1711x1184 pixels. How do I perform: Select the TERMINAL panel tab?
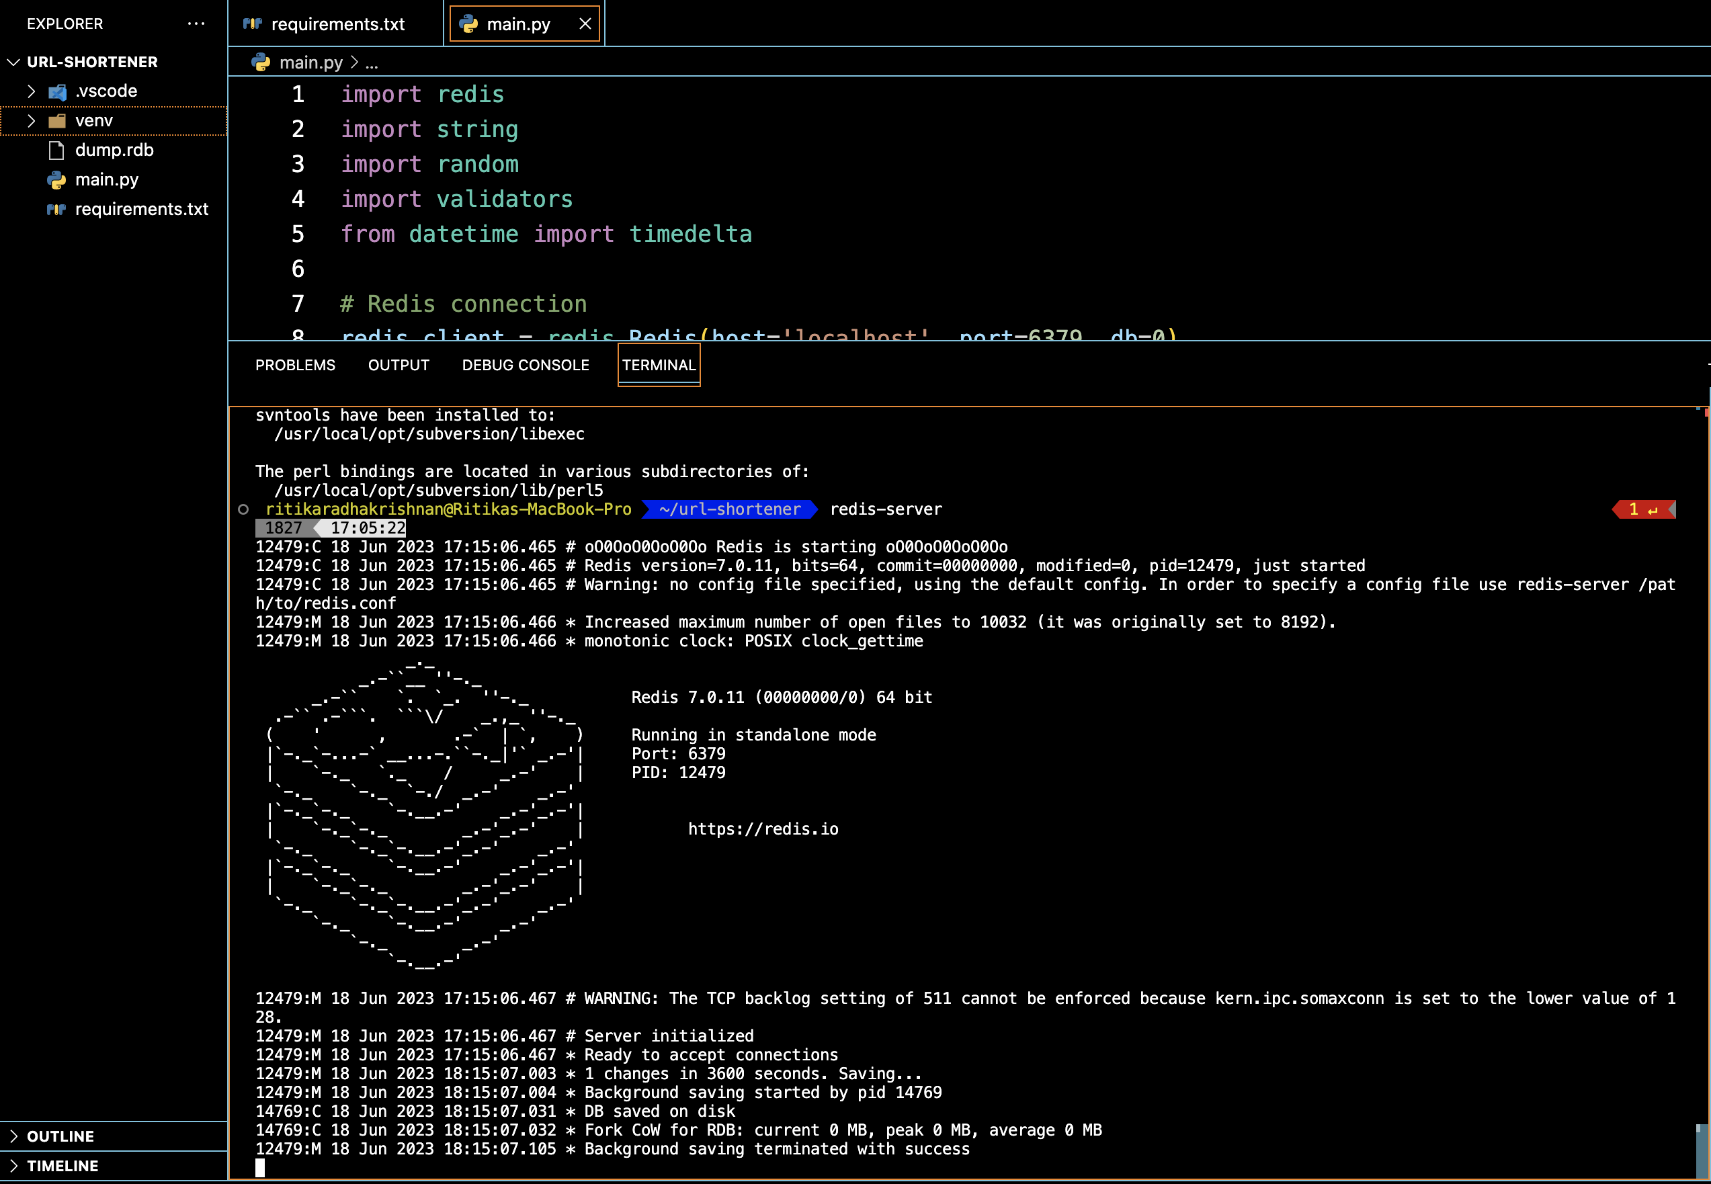click(659, 365)
